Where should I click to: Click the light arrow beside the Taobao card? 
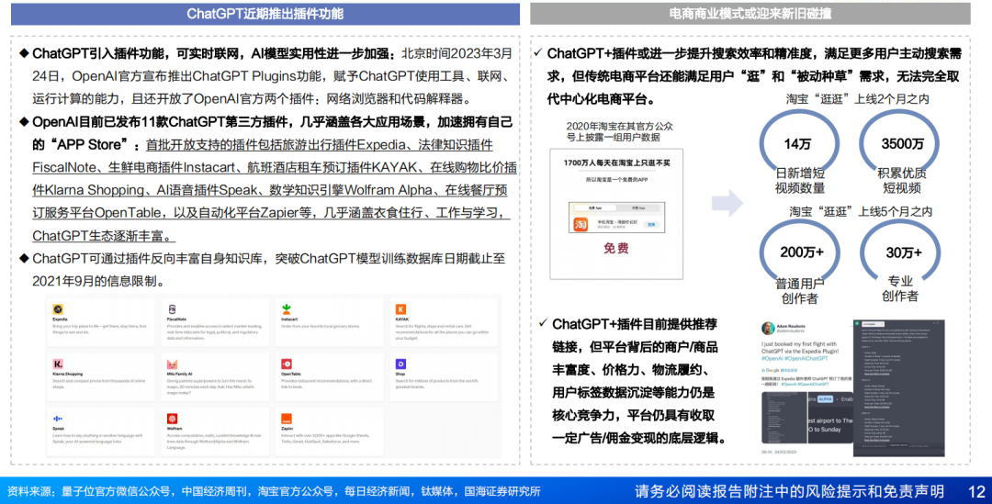(727, 203)
